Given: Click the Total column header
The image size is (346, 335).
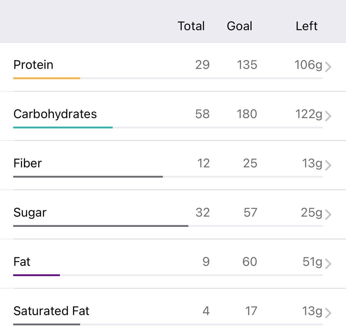Looking at the screenshot, I should 191,26.
